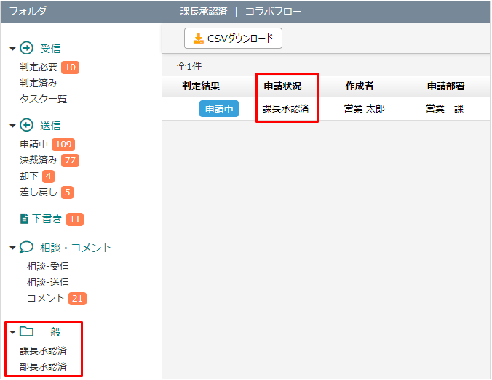The height and width of the screenshot is (380, 492).
Task: Click the 下書き document icon
Action: [24, 219]
